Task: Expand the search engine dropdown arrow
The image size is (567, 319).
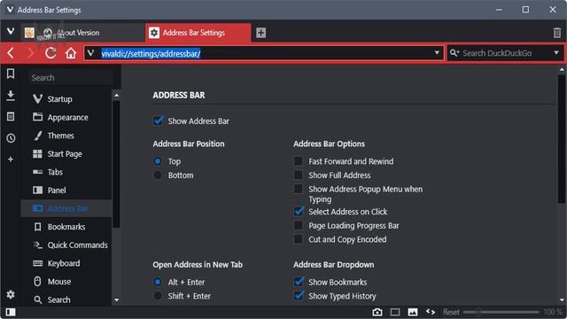Action: pyautogui.click(x=556, y=53)
